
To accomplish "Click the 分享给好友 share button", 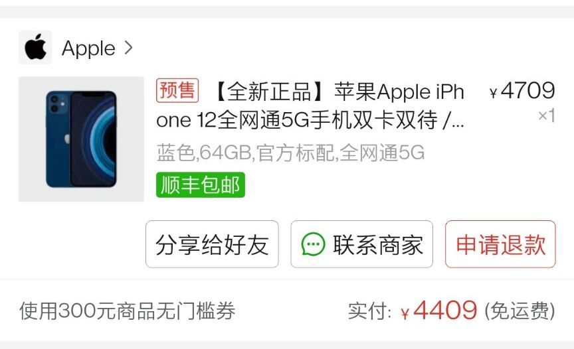I will click(212, 244).
